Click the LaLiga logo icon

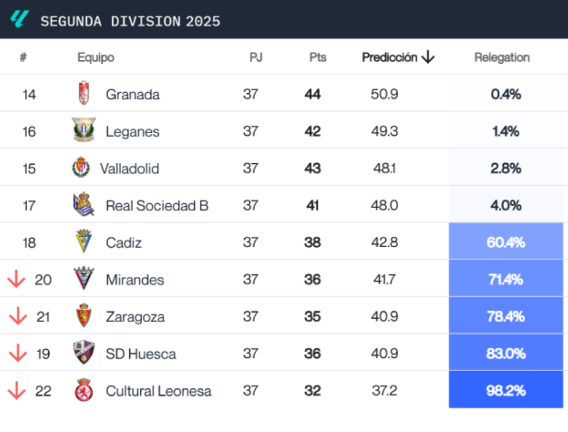click(21, 20)
